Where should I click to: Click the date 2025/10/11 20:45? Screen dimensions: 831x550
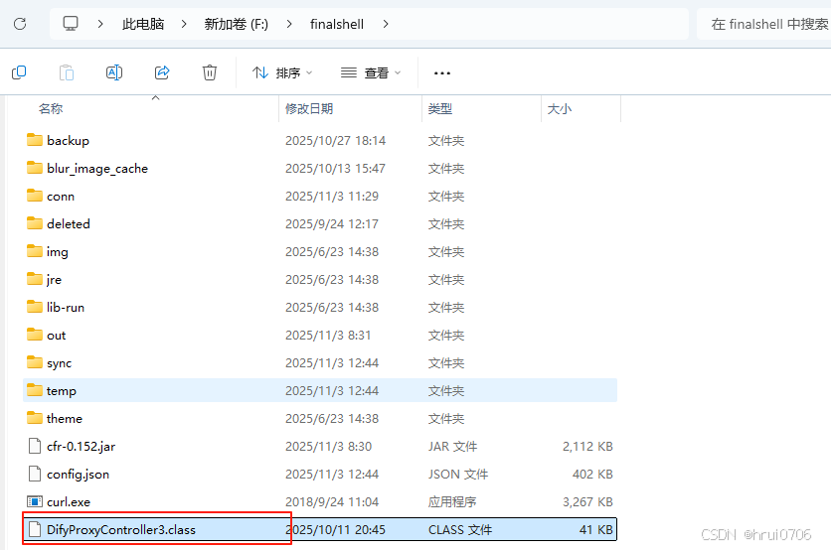(x=335, y=529)
